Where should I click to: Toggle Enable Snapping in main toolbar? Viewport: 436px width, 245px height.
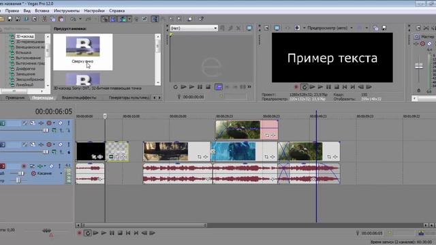(x=105, y=19)
